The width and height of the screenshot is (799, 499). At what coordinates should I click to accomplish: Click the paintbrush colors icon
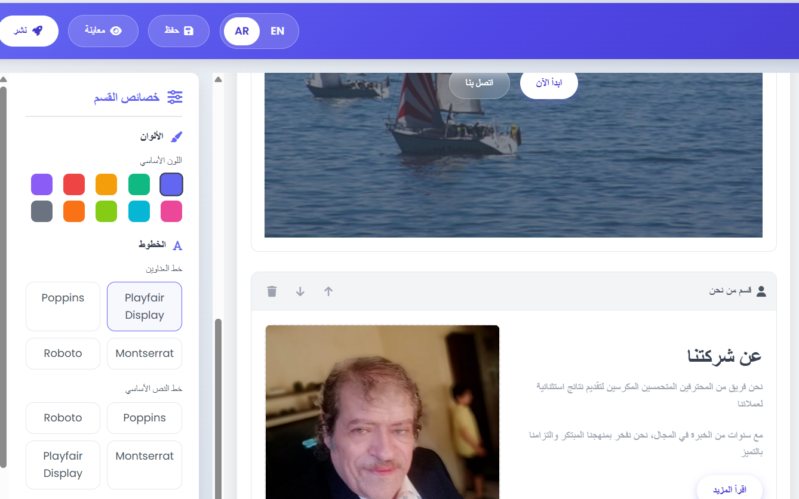[x=176, y=137]
